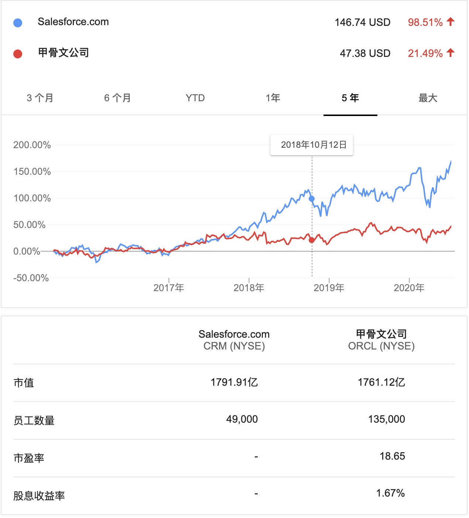Click the red data point on the chart

pos(312,240)
